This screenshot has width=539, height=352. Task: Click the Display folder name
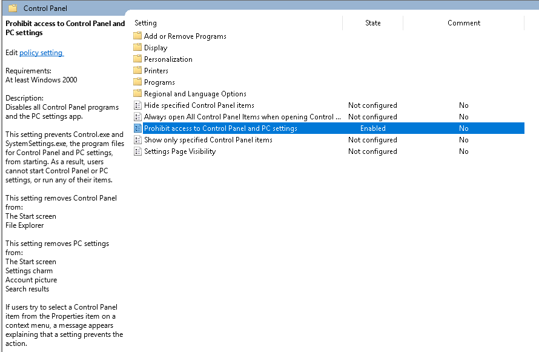click(156, 48)
